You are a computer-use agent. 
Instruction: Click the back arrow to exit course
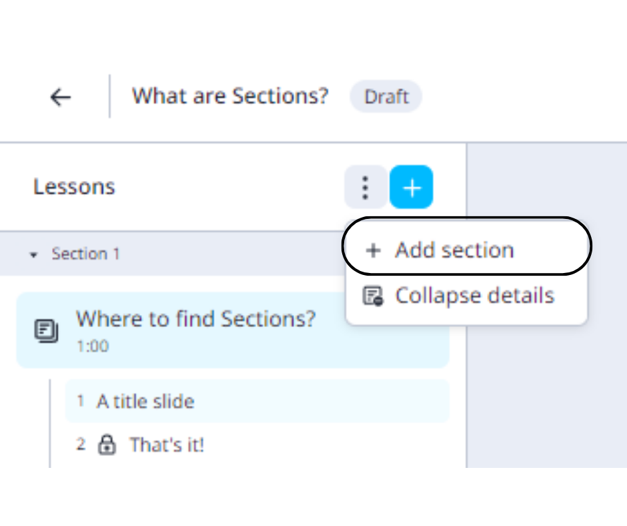pyautogui.click(x=60, y=97)
